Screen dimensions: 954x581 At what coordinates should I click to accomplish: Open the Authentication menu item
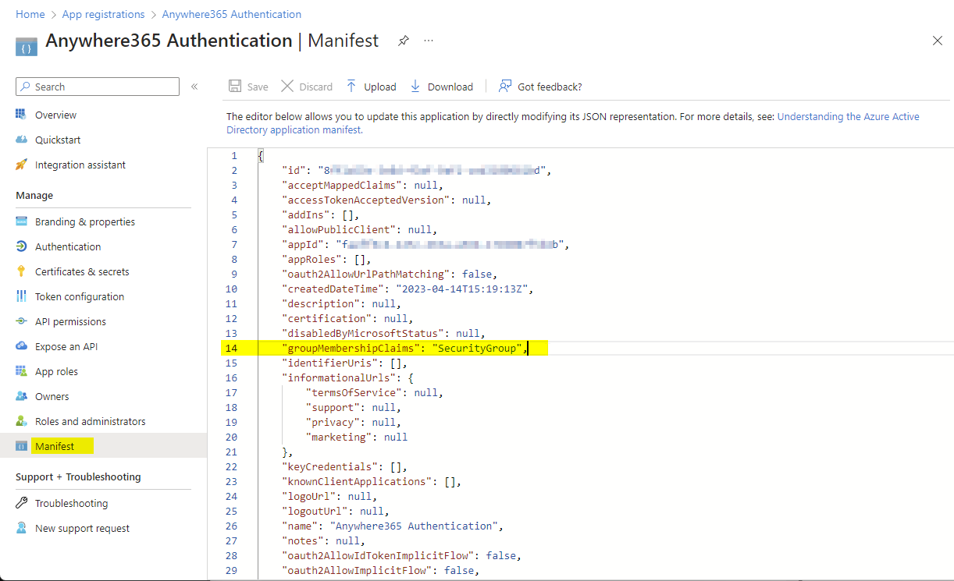(68, 246)
